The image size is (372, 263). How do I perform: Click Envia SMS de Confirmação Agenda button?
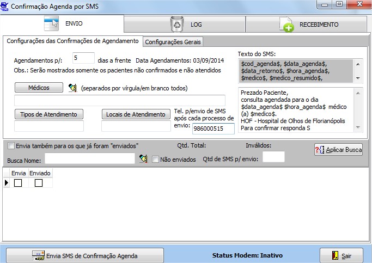click(84, 255)
